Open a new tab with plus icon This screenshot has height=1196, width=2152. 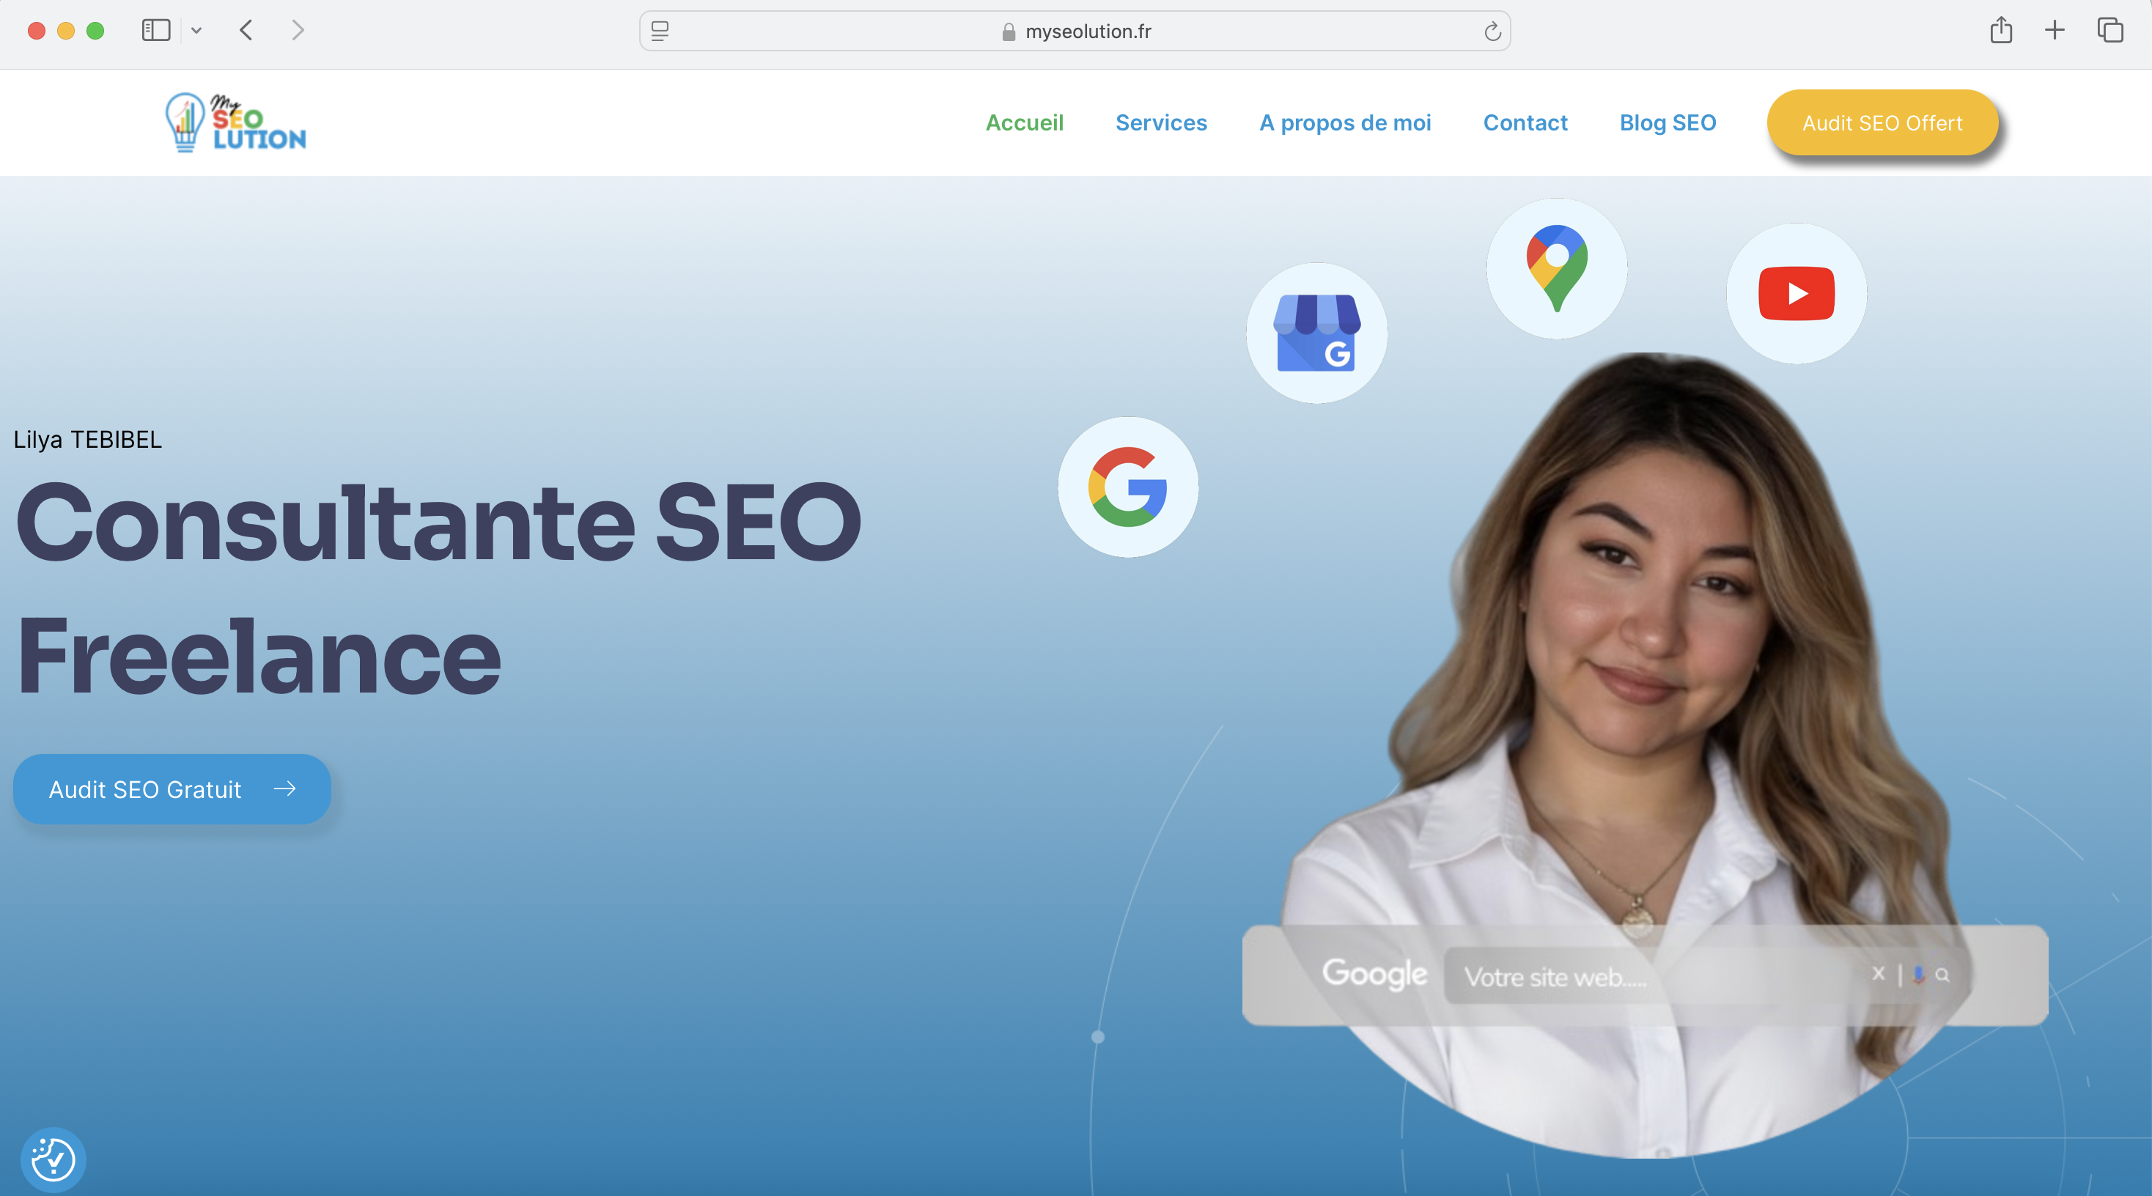2055,31
